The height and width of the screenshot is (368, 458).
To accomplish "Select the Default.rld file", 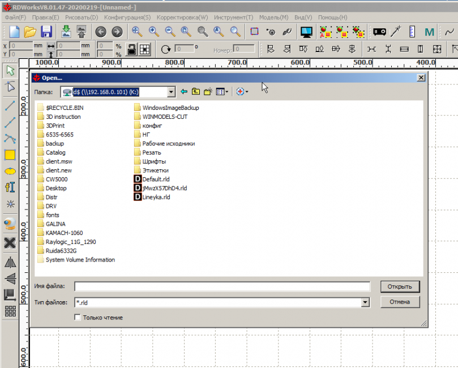I will (x=156, y=179).
